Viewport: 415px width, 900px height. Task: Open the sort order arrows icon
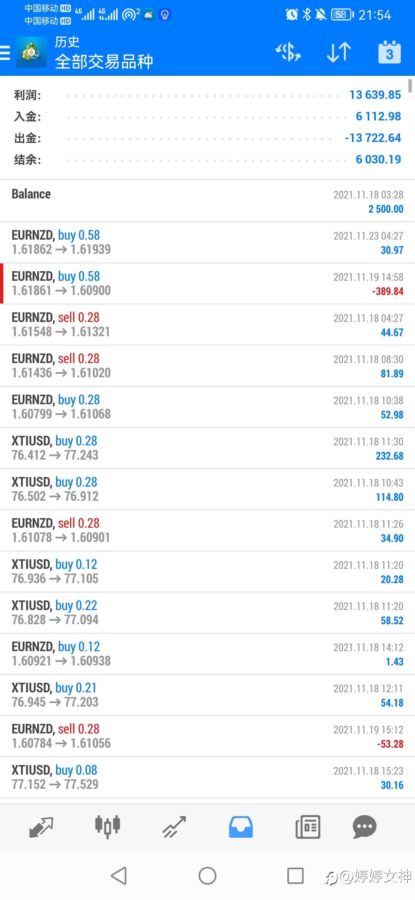[339, 52]
